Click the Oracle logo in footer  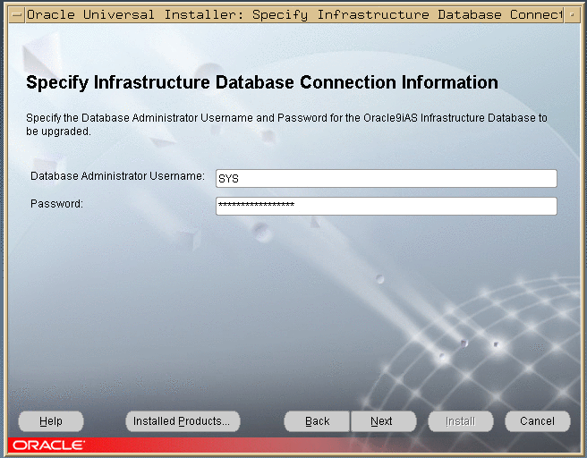coord(48,445)
